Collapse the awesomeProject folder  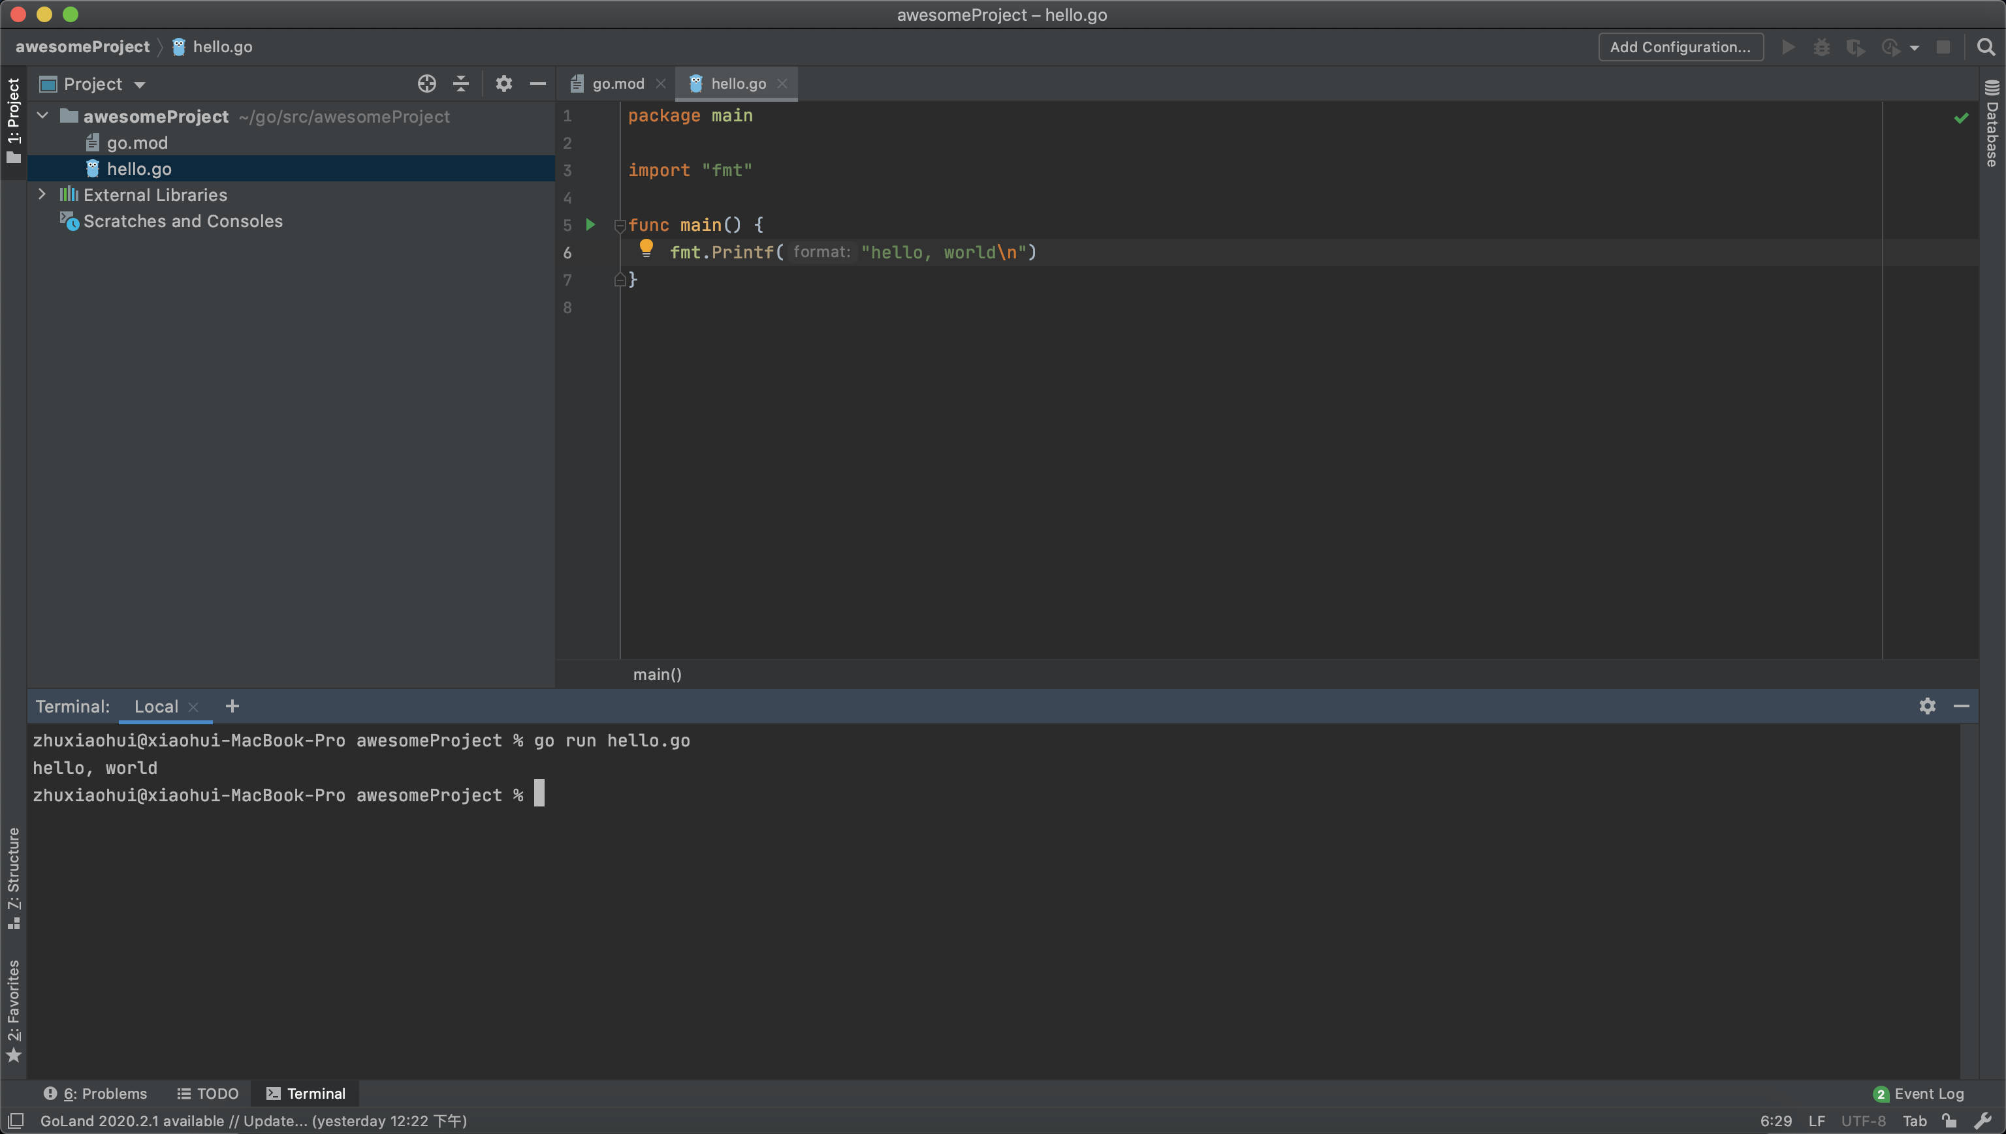(42, 115)
